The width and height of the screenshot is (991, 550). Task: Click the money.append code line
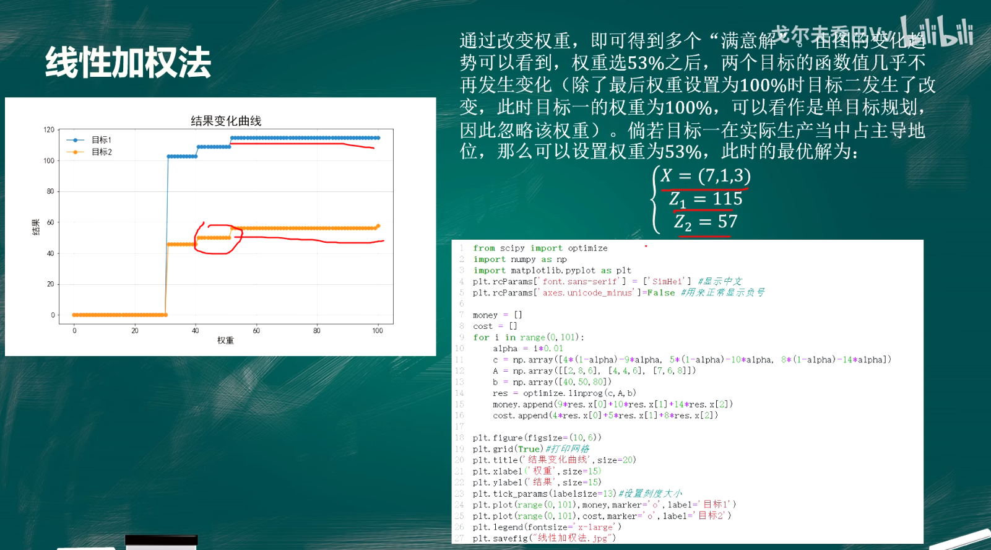(613, 404)
